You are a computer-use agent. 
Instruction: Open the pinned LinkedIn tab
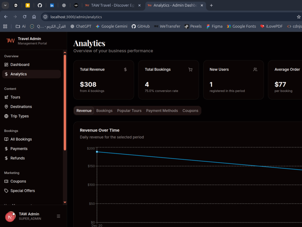pos(52,5)
